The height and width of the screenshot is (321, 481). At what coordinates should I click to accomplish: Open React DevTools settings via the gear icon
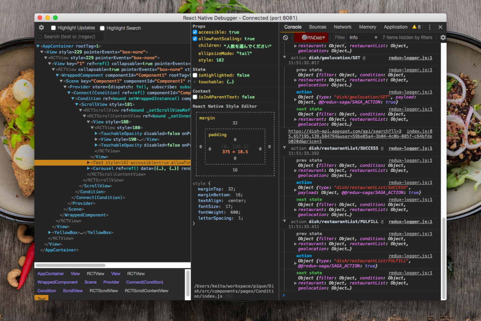pos(41,27)
